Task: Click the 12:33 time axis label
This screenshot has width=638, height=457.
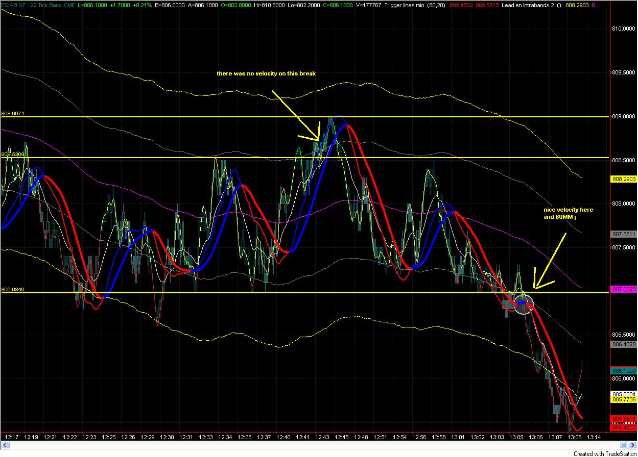Action: pos(206,437)
